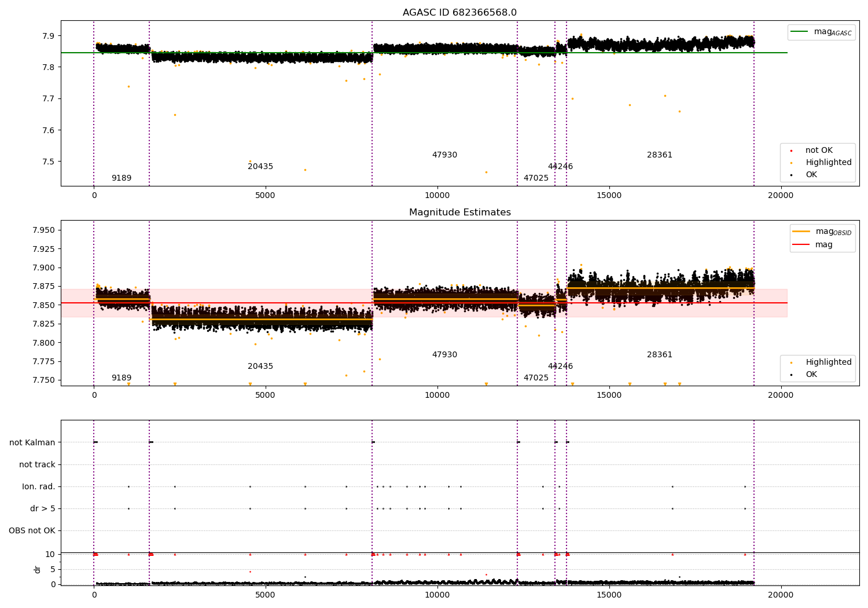
Task: Click the 'Magnitude Estimates' plot title
Action: pos(459,213)
